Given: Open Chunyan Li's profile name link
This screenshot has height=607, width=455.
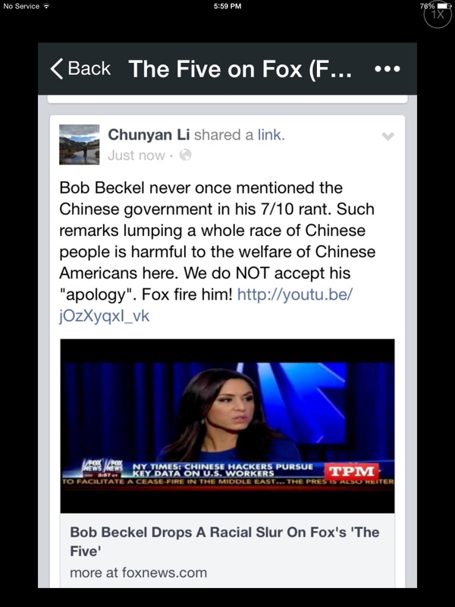Looking at the screenshot, I should tap(149, 135).
